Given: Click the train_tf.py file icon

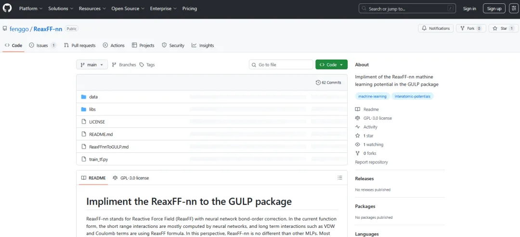Looking at the screenshot, I should 84,159.
